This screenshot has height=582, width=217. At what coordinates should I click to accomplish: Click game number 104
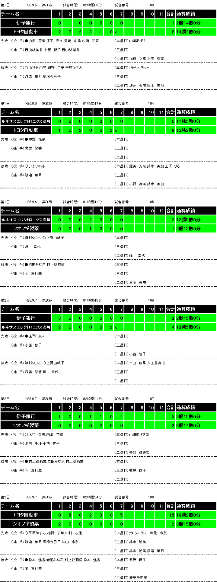click(151, 104)
